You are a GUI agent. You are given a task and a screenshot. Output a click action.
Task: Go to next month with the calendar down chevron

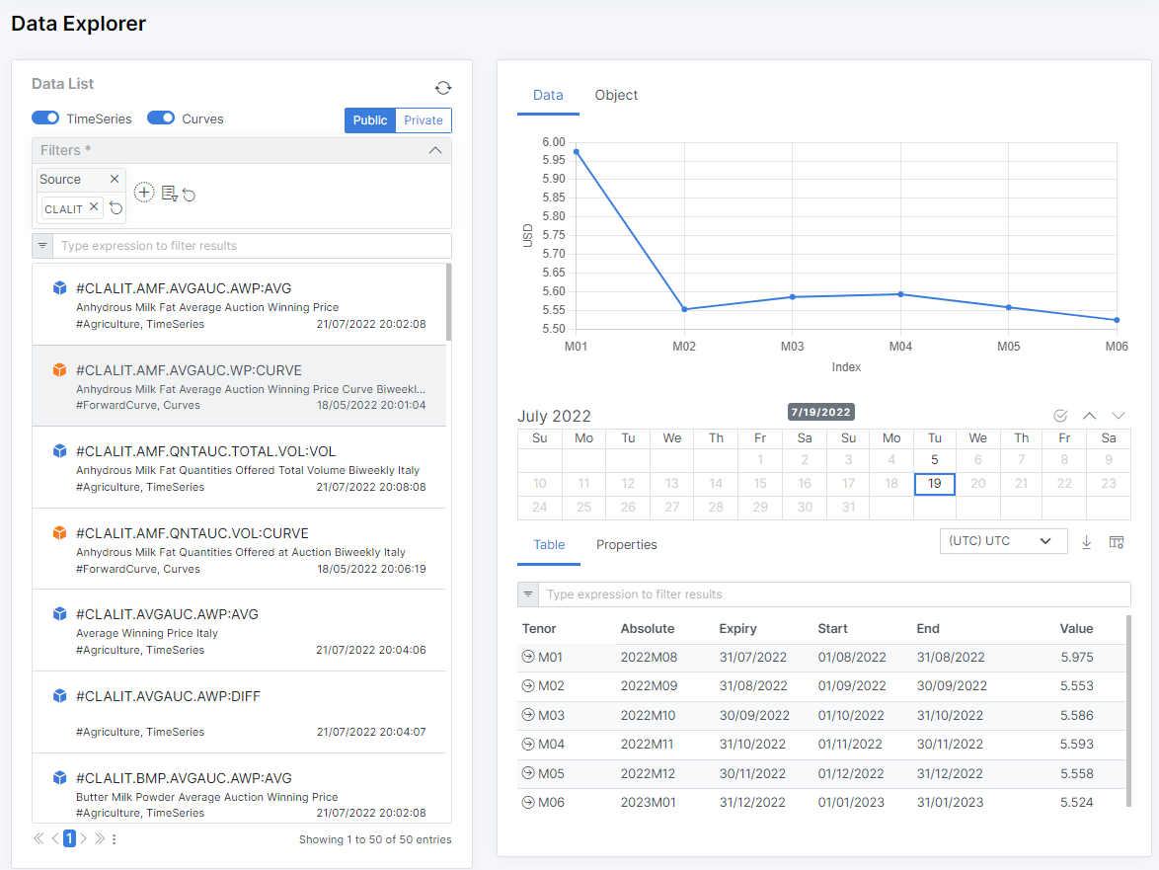pos(1119,416)
